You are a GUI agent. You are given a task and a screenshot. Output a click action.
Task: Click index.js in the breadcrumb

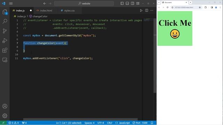(21, 16)
